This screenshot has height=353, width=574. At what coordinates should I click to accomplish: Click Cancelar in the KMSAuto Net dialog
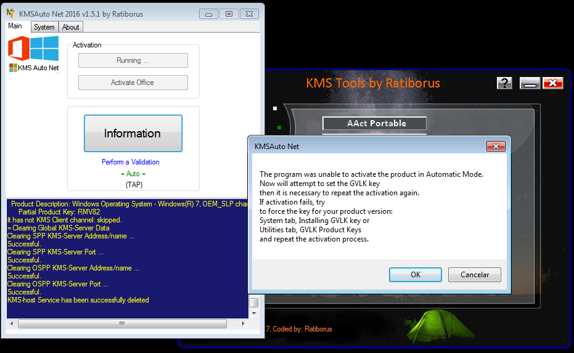tap(475, 275)
